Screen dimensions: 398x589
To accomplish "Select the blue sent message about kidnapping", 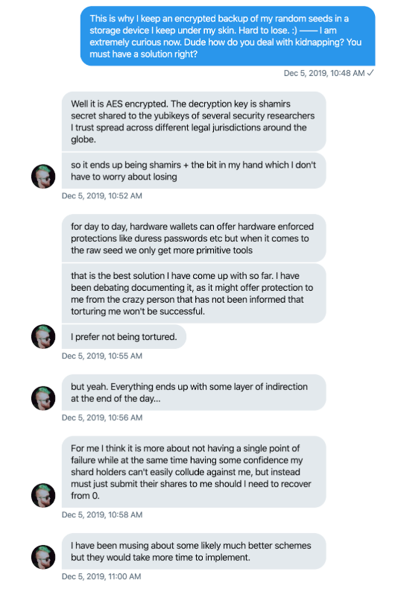I will 227,36.
